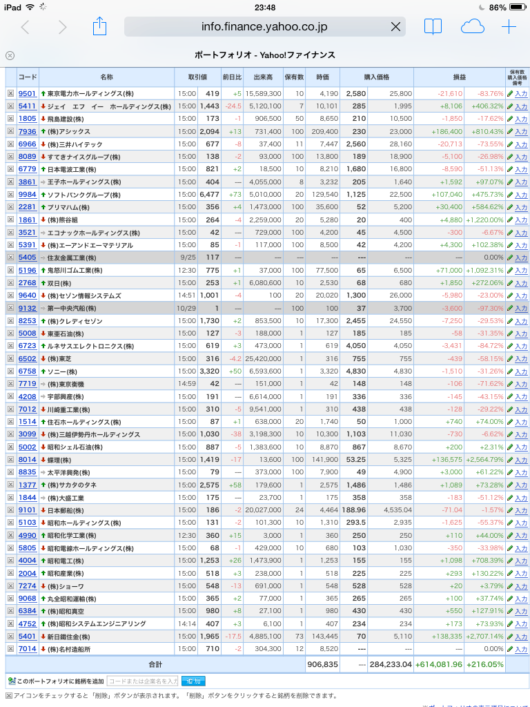The width and height of the screenshot is (530, 707).
Task: Click 入力 link for row 5401
Action: 521,637
